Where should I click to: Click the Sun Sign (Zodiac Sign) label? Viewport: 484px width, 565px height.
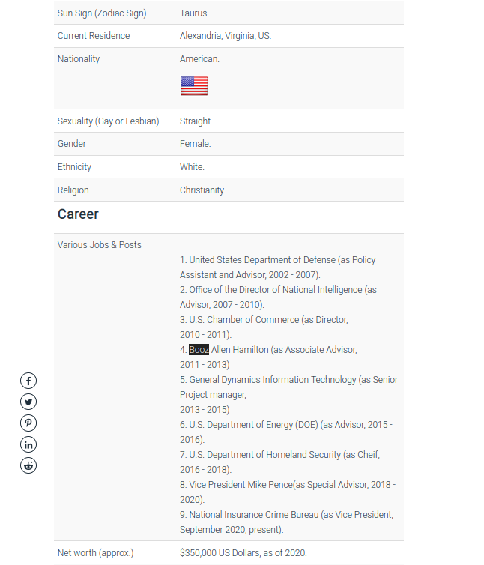102,13
